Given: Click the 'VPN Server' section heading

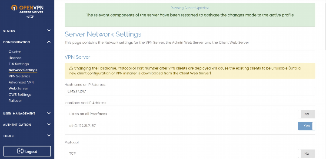Looking at the screenshot, I should click(77, 57).
